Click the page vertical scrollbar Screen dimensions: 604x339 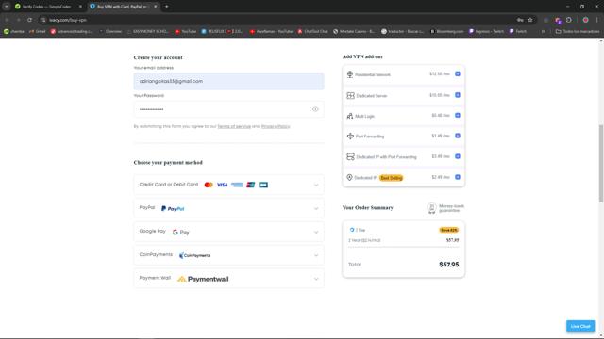click(x=600, y=163)
